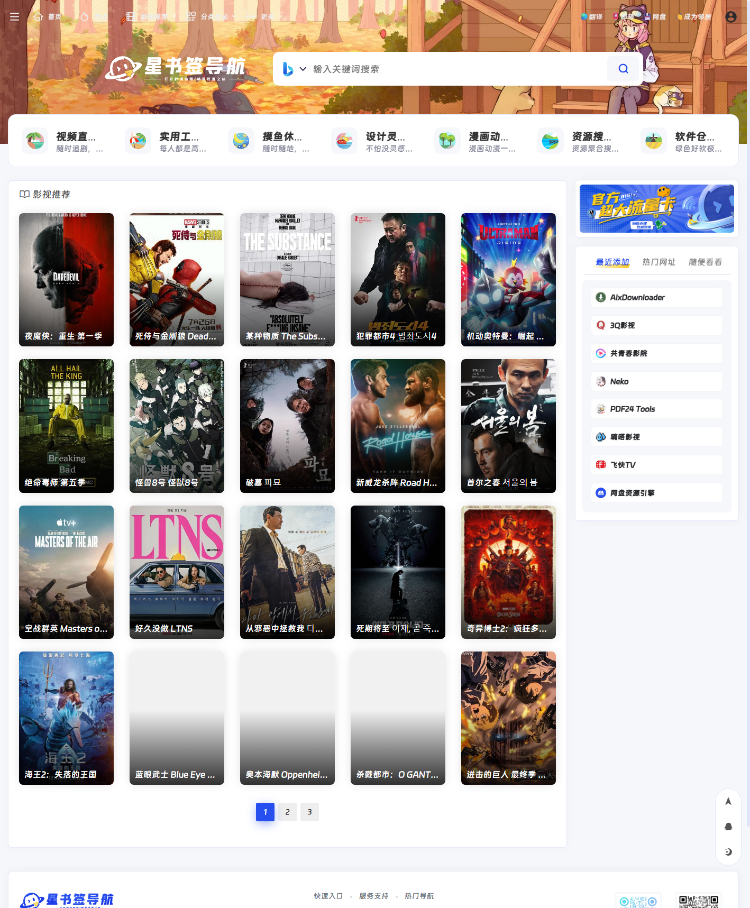Switch to the 随便看看 tab
The image size is (750, 908).
tap(705, 262)
